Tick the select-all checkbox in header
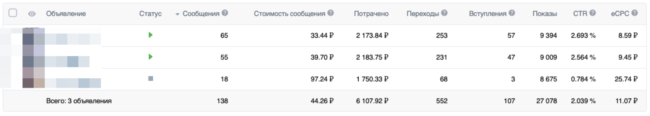 (13, 13)
